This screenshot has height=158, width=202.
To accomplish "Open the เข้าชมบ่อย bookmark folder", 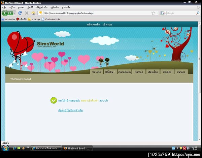I will 8,19.
